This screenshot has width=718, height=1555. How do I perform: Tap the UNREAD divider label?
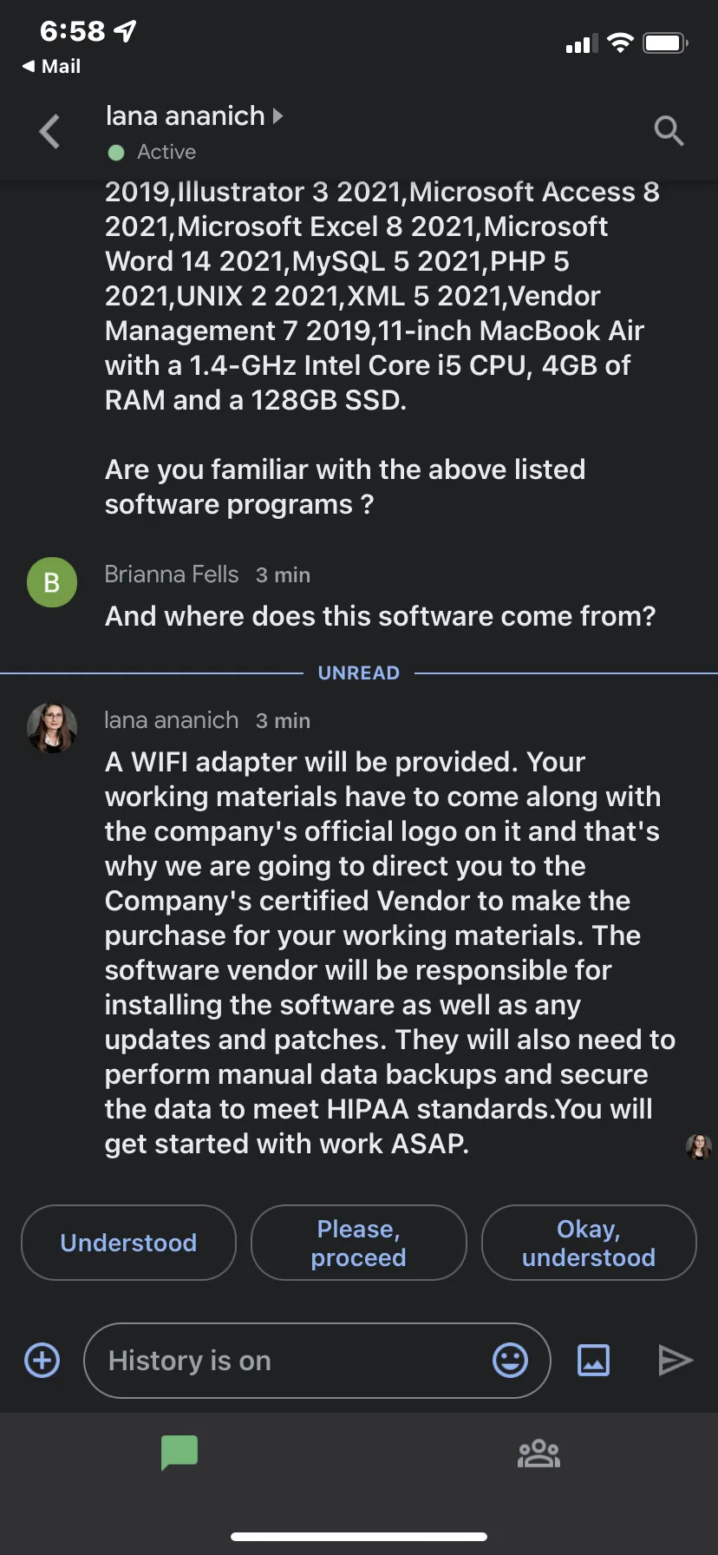pyautogui.click(x=359, y=673)
